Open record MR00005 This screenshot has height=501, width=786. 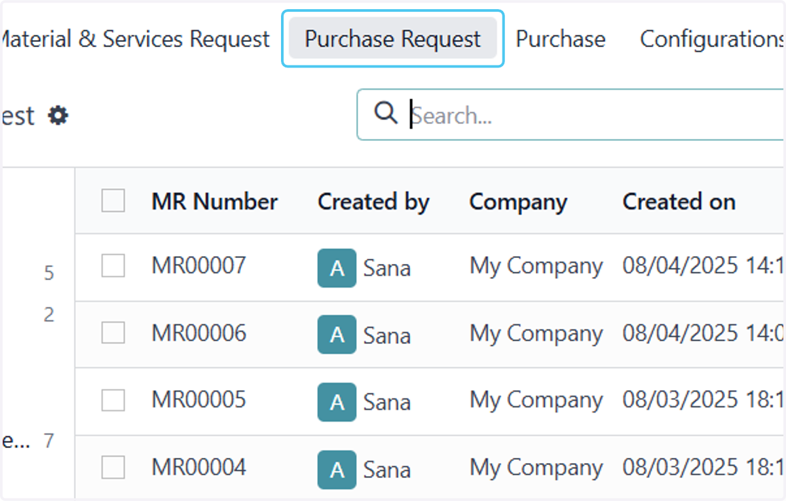coord(199,399)
